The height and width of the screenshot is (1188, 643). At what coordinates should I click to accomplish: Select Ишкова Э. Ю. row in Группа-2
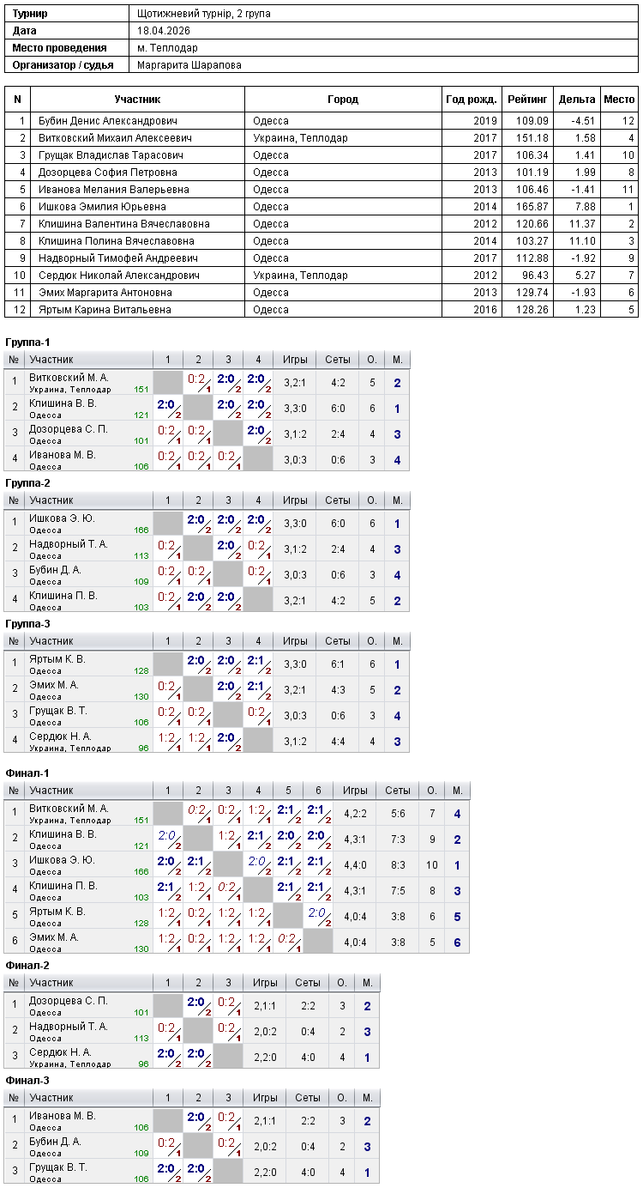point(207,524)
